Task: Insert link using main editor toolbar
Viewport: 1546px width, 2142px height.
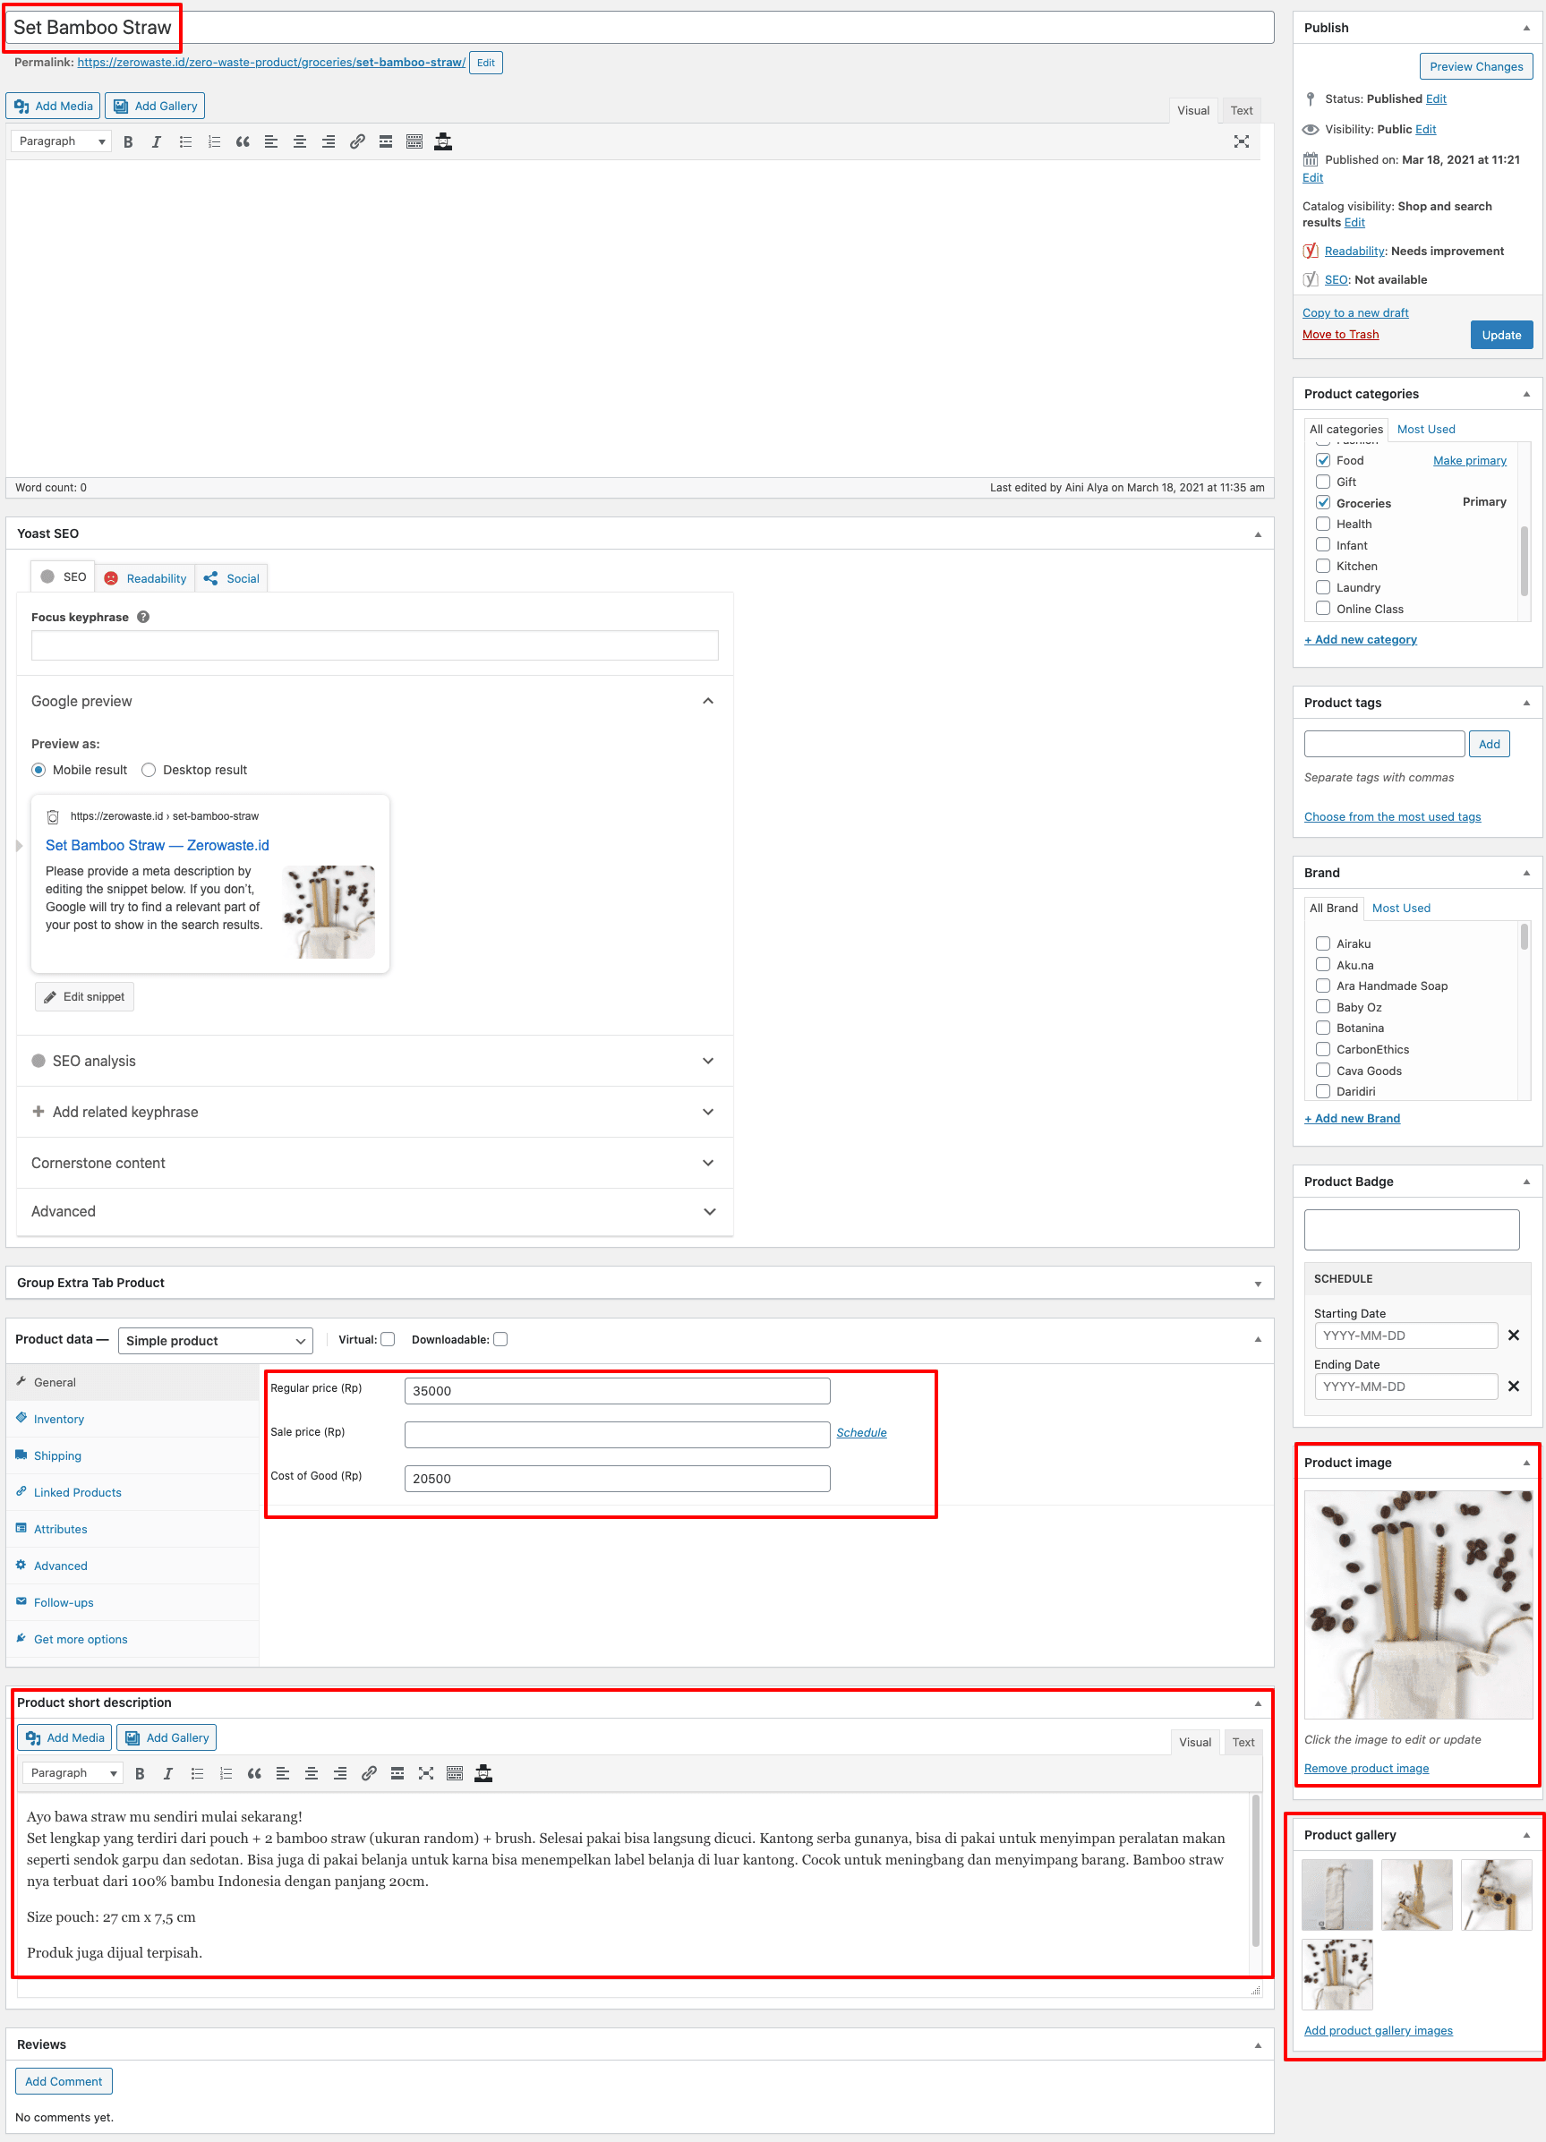Action: [x=357, y=141]
